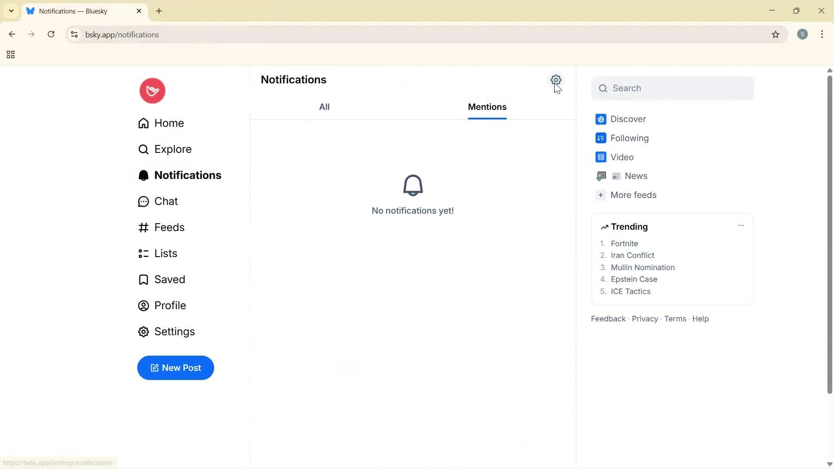
Task: Switch to the Mentions tab
Action: [x=487, y=107]
